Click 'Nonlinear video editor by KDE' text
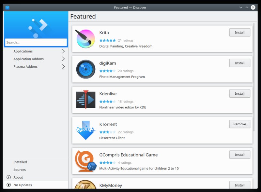 [123, 107]
